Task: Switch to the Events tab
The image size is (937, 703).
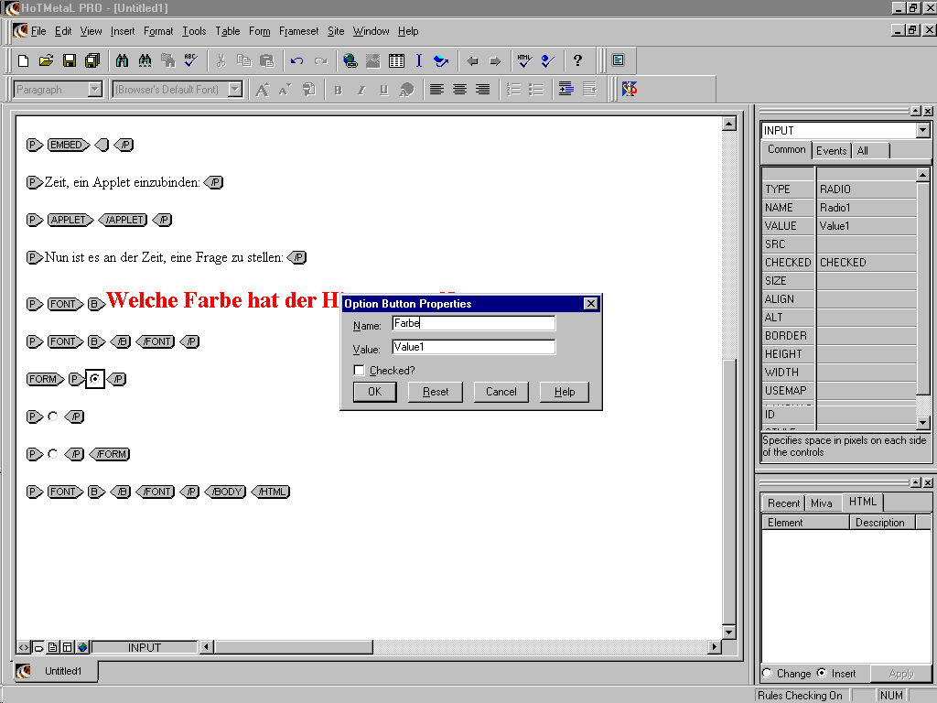Action: click(832, 151)
